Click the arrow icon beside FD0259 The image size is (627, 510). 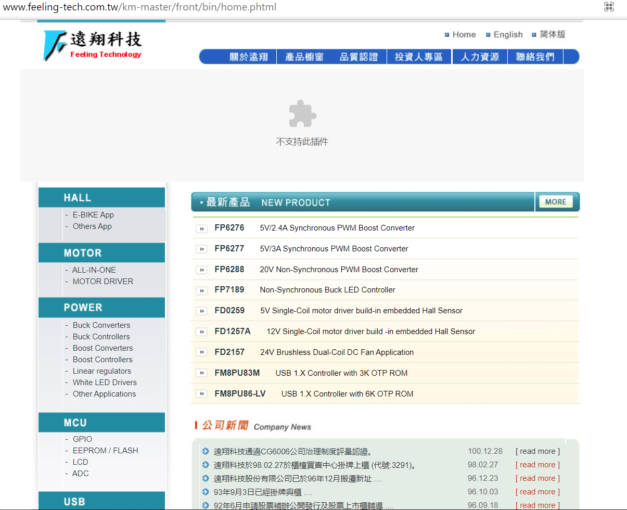(x=201, y=311)
